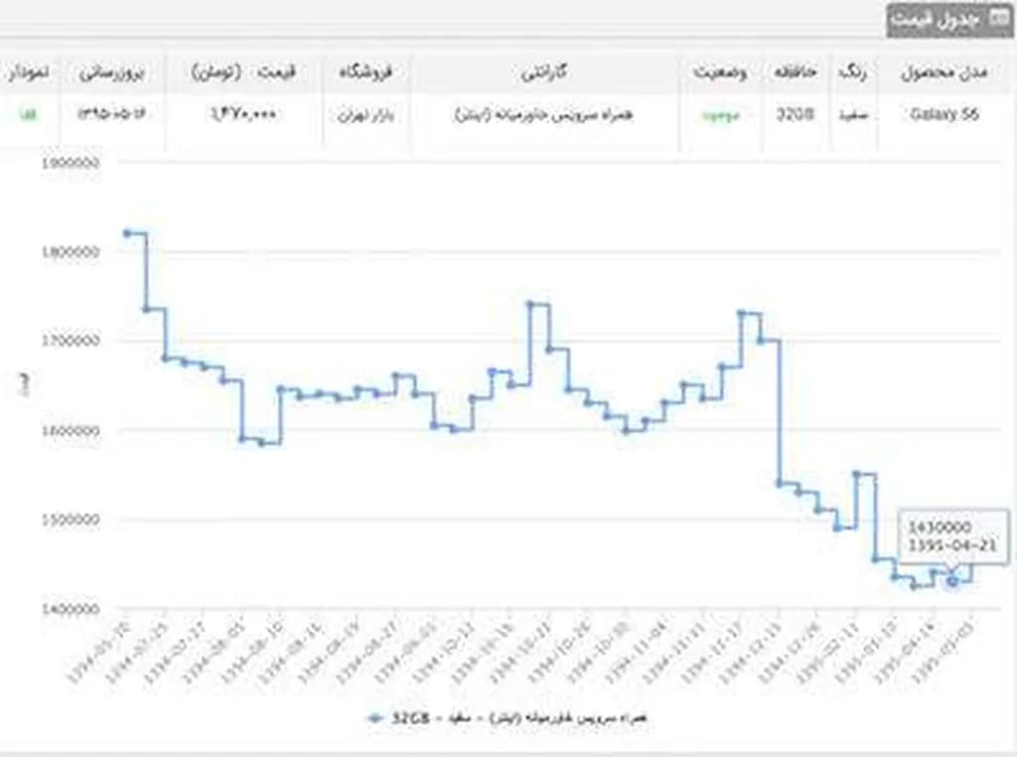
Task: Sort by the مدل محصول column header
Action: coord(944,74)
